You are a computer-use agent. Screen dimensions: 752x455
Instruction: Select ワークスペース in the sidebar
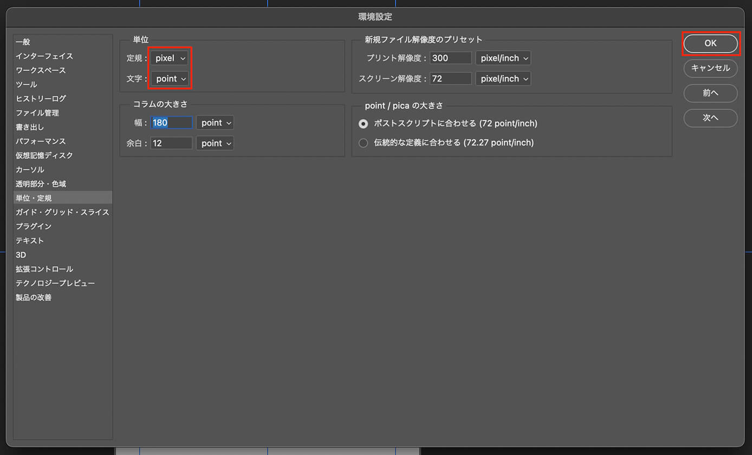pos(63,70)
